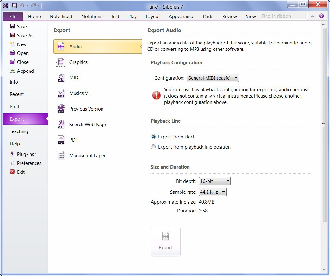330x276 pixels.
Task: Open the Sample rate dropdown
Action: 213,192
